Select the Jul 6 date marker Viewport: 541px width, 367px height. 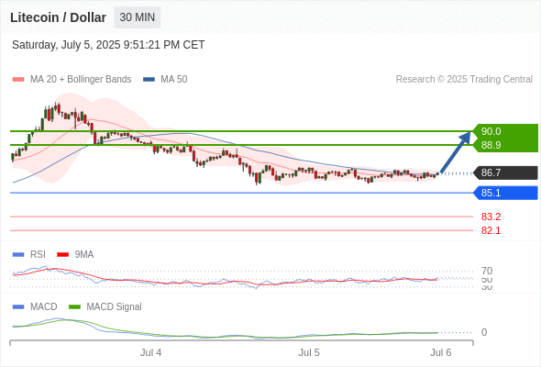(x=441, y=352)
